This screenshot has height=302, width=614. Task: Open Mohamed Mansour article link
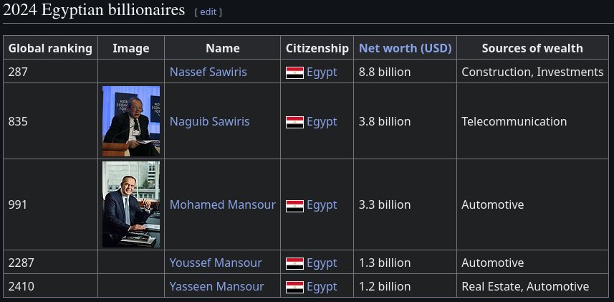tap(222, 204)
